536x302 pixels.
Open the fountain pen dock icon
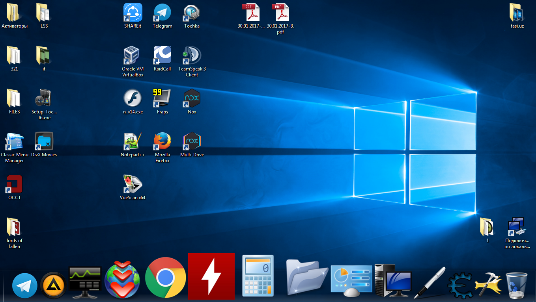point(429,283)
